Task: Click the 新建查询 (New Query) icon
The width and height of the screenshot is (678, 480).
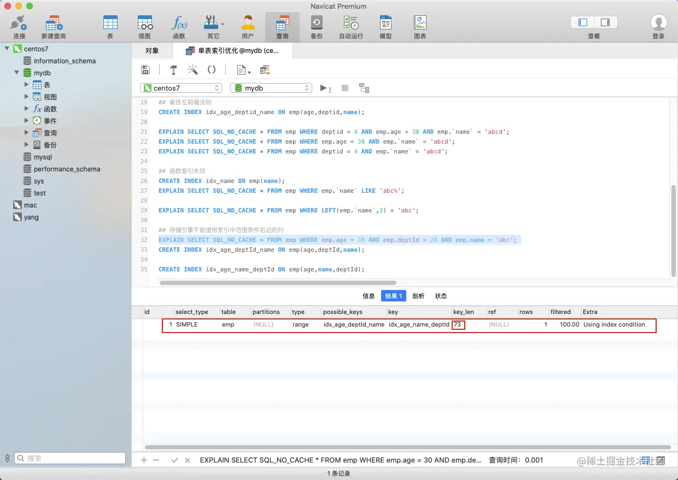Action: tap(54, 23)
